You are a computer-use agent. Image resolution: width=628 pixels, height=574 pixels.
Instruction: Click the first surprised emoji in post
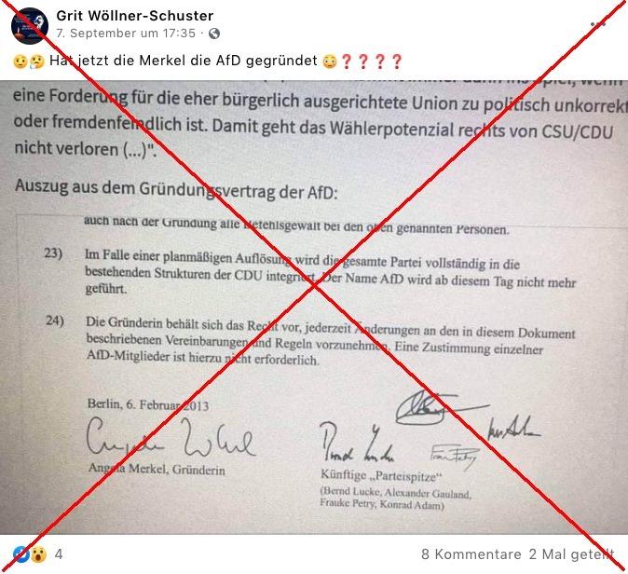[x=20, y=61]
